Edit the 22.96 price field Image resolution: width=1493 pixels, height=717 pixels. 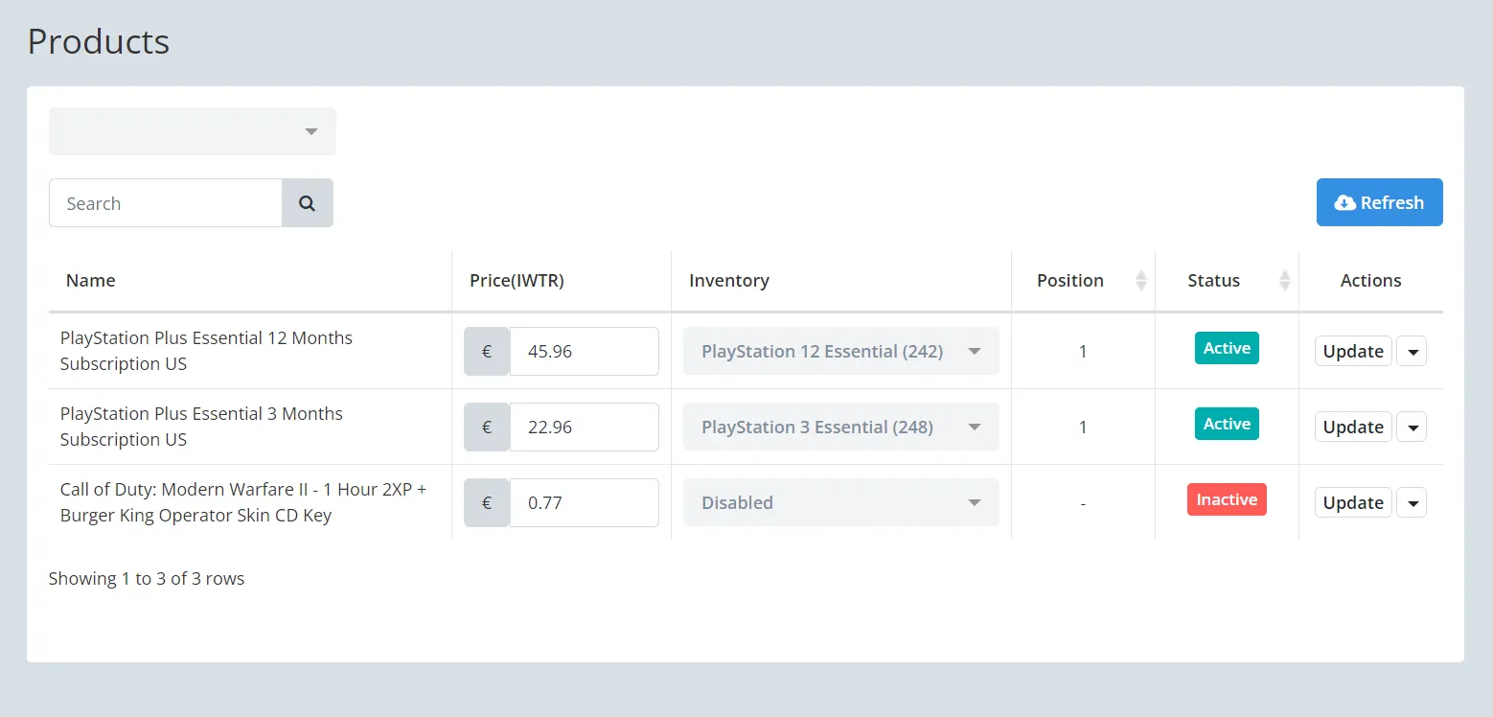click(x=585, y=427)
